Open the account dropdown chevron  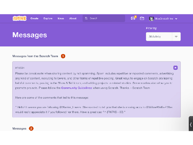176,19
